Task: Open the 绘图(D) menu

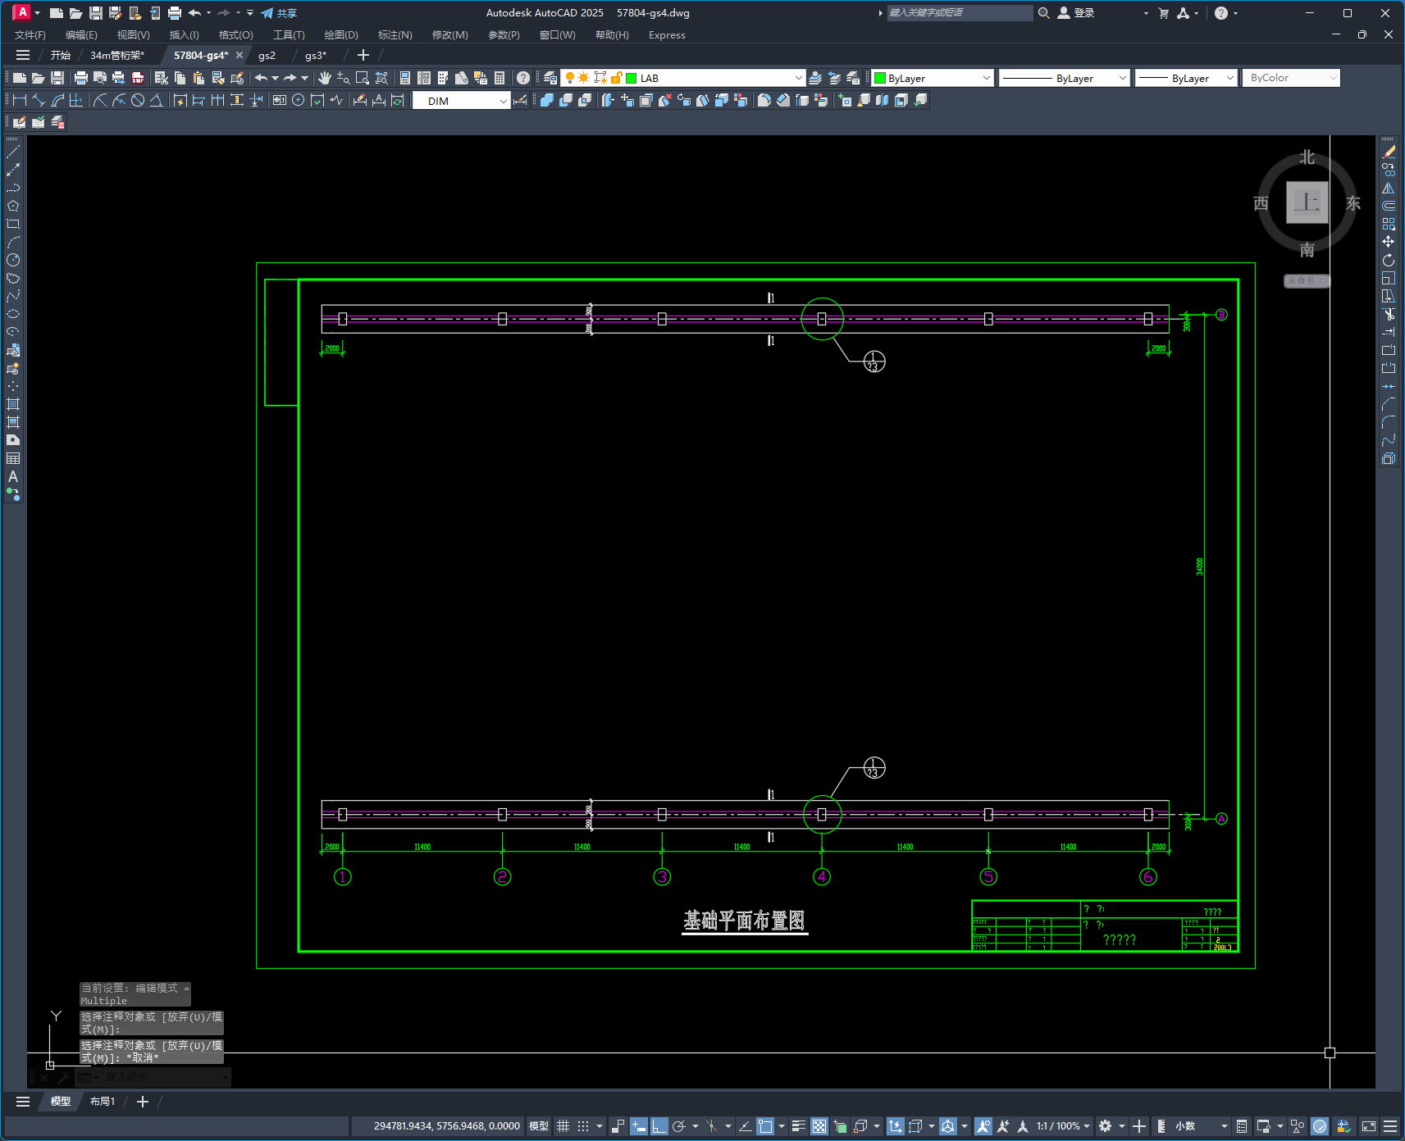Action: click(x=341, y=35)
